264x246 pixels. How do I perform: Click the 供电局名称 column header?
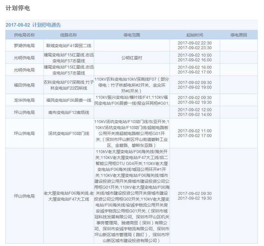(24, 35)
